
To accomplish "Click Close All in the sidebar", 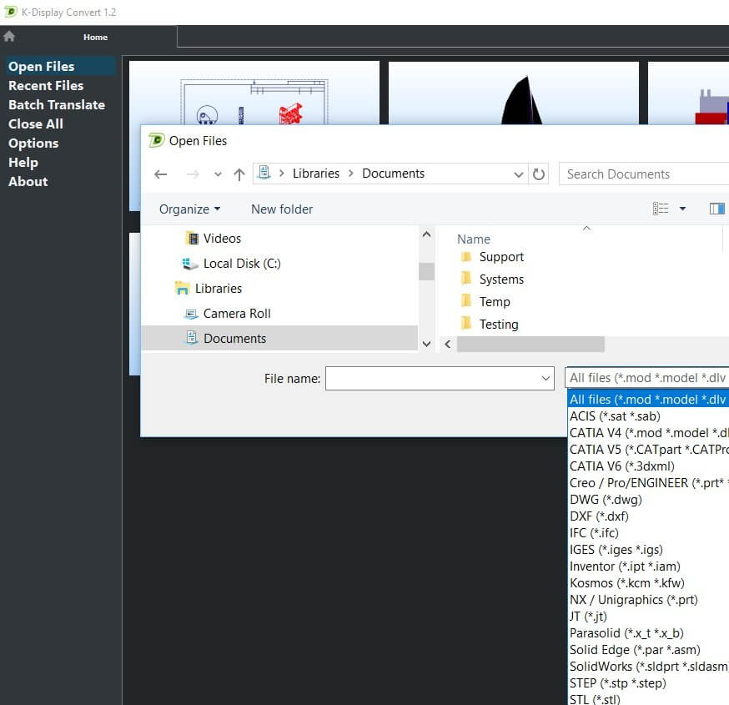I will pyautogui.click(x=36, y=123).
